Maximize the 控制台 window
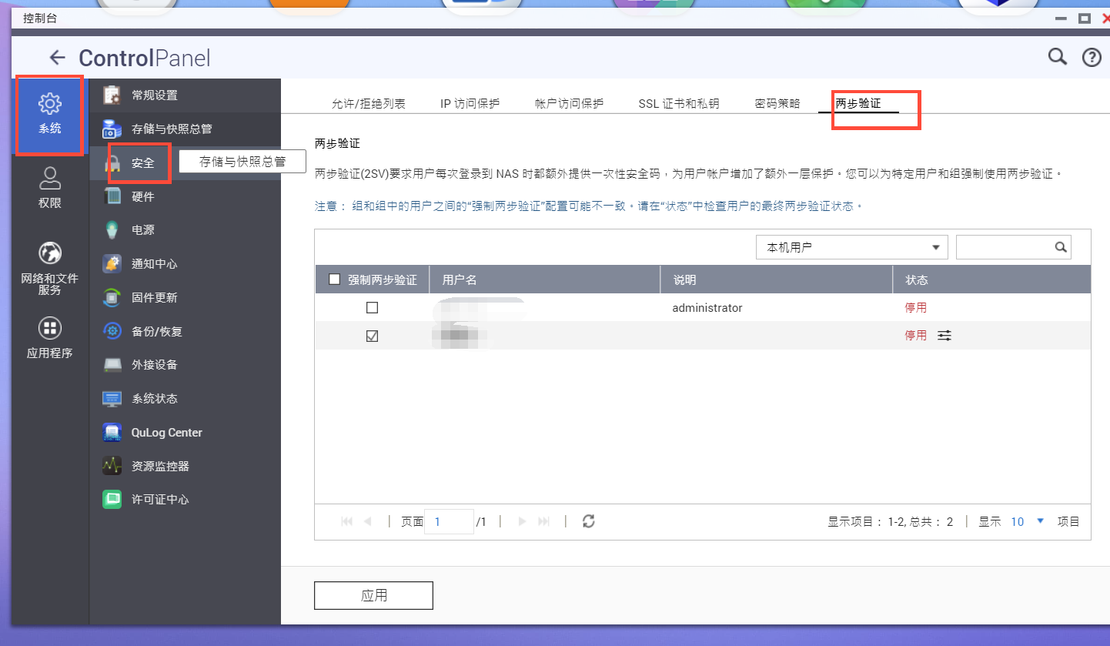This screenshot has width=1110, height=646. click(1085, 18)
